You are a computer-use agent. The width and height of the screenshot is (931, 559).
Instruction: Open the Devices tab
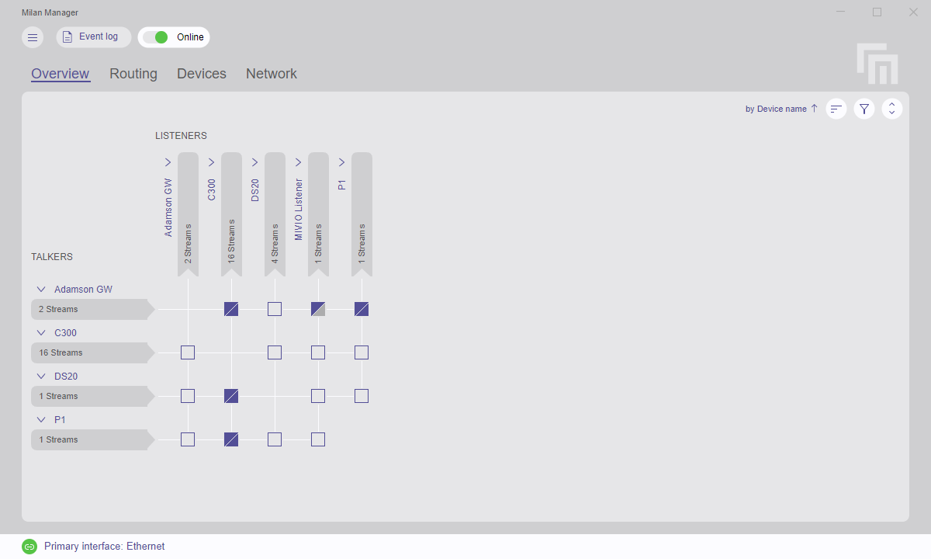click(x=201, y=73)
